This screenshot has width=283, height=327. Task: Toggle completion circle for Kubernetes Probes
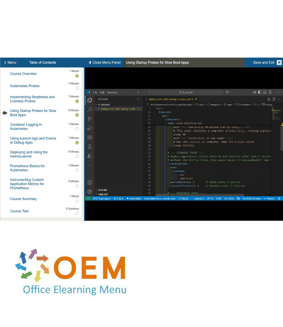tap(77, 88)
